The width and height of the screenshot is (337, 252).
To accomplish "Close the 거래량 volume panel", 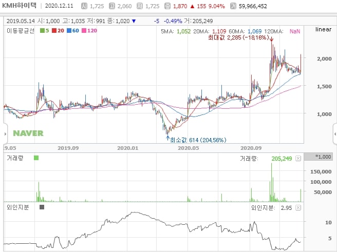I will point(298,159).
